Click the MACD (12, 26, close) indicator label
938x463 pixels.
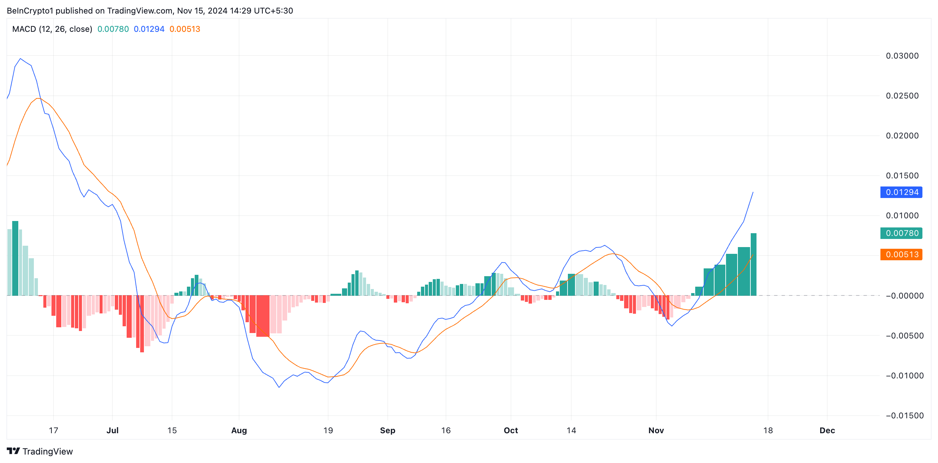tap(52, 29)
